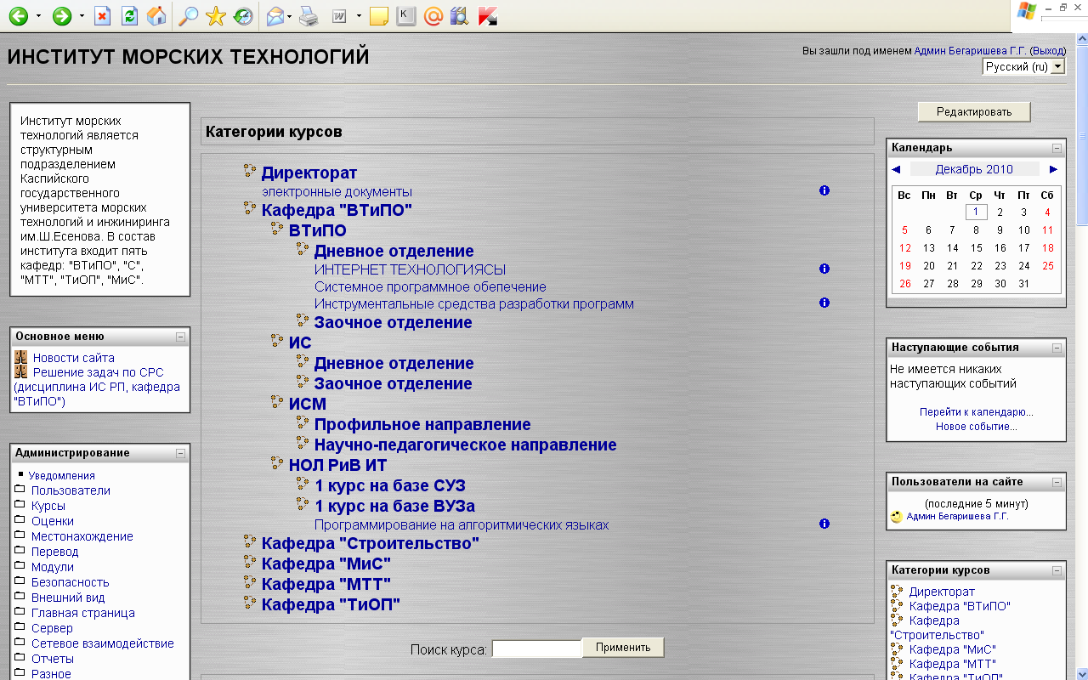Image resolution: width=1088 pixels, height=680 pixels.
Task: Open info for ИНТЕРНЕТ ТЕХНОЛОГИЯСЫ course
Action: coord(824,269)
